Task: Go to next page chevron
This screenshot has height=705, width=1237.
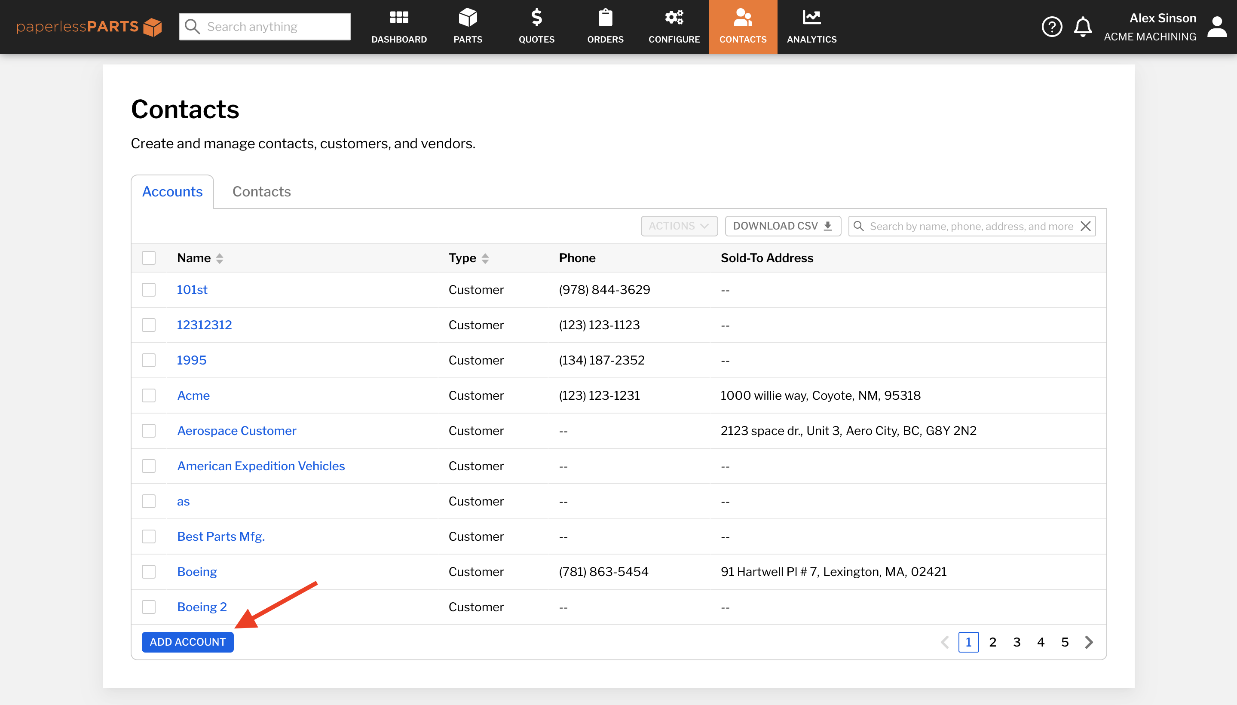Action: tap(1089, 642)
